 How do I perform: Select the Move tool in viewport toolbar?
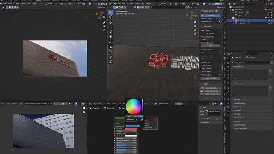111,22
